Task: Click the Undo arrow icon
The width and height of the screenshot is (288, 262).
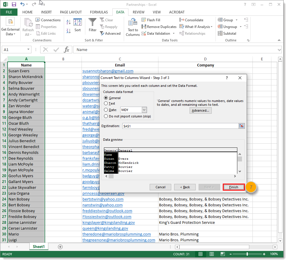Action: [x=22, y=4]
